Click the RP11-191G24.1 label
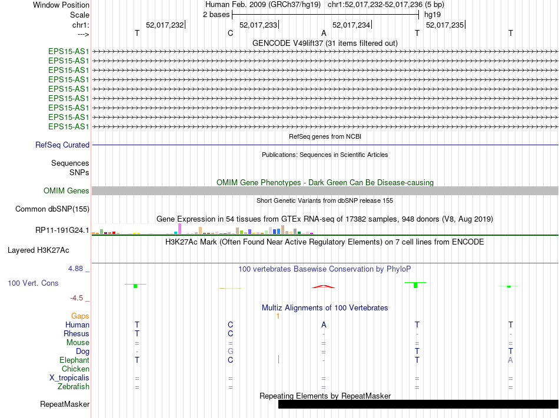The width and height of the screenshot is (559, 418). click(62, 230)
